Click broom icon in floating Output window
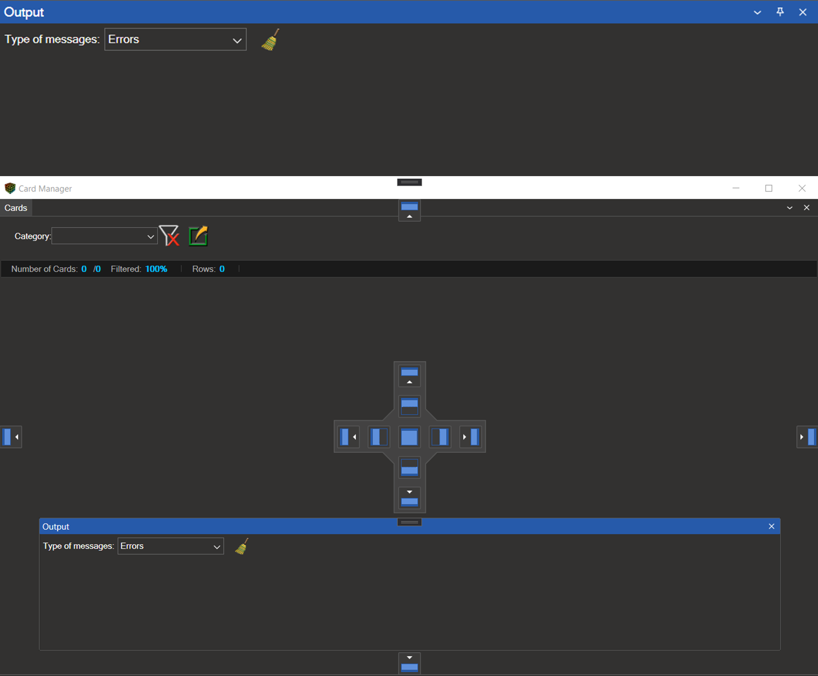This screenshot has width=818, height=676. [x=242, y=546]
